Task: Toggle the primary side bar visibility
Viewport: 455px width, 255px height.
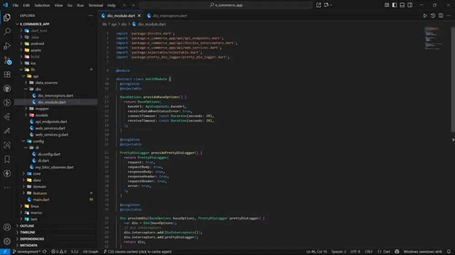Action: 393,5
